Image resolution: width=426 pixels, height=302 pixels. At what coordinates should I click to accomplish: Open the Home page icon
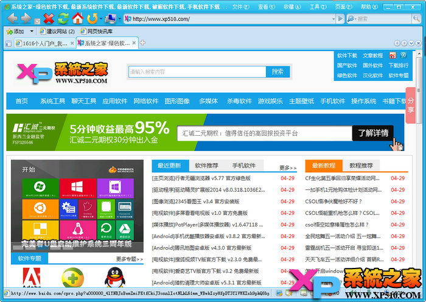tap(78, 18)
